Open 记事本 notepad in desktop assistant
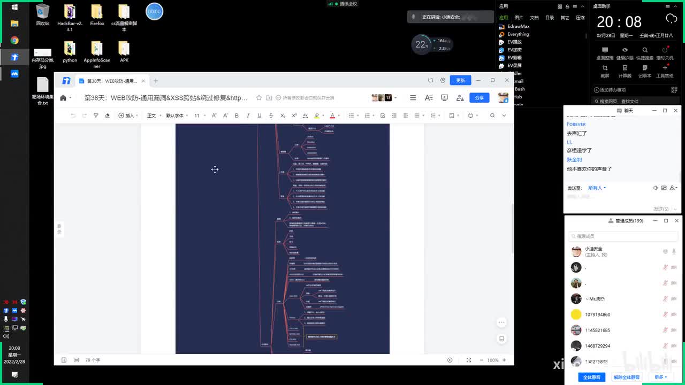Image resolution: width=685 pixels, height=385 pixels. (645, 71)
